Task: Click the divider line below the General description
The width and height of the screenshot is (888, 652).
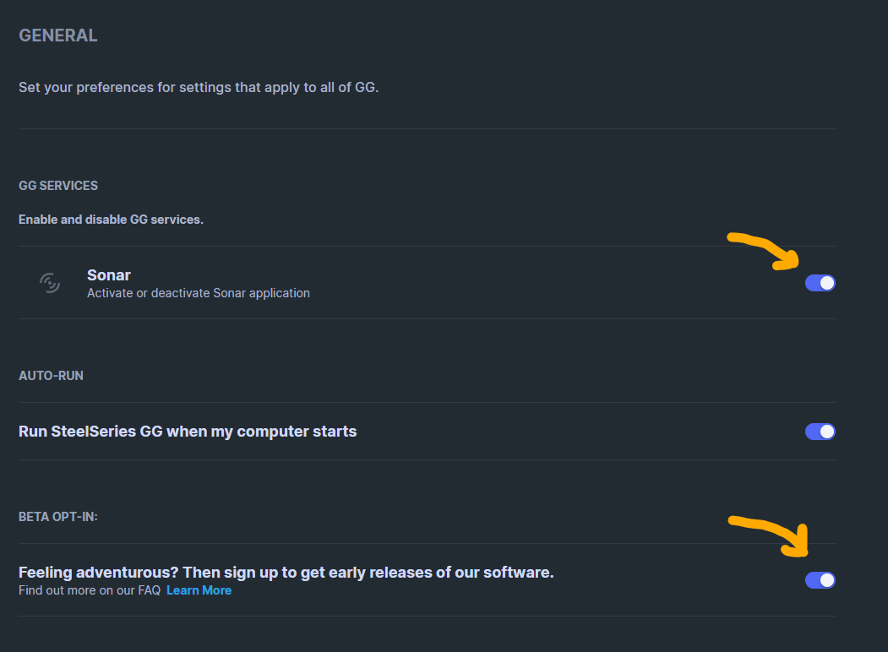Action: click(x=427, y=129)
